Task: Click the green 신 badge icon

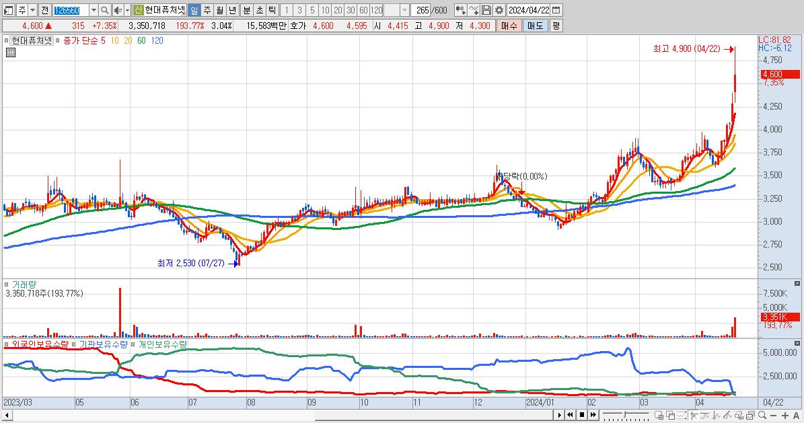Action: coord(138,10)
